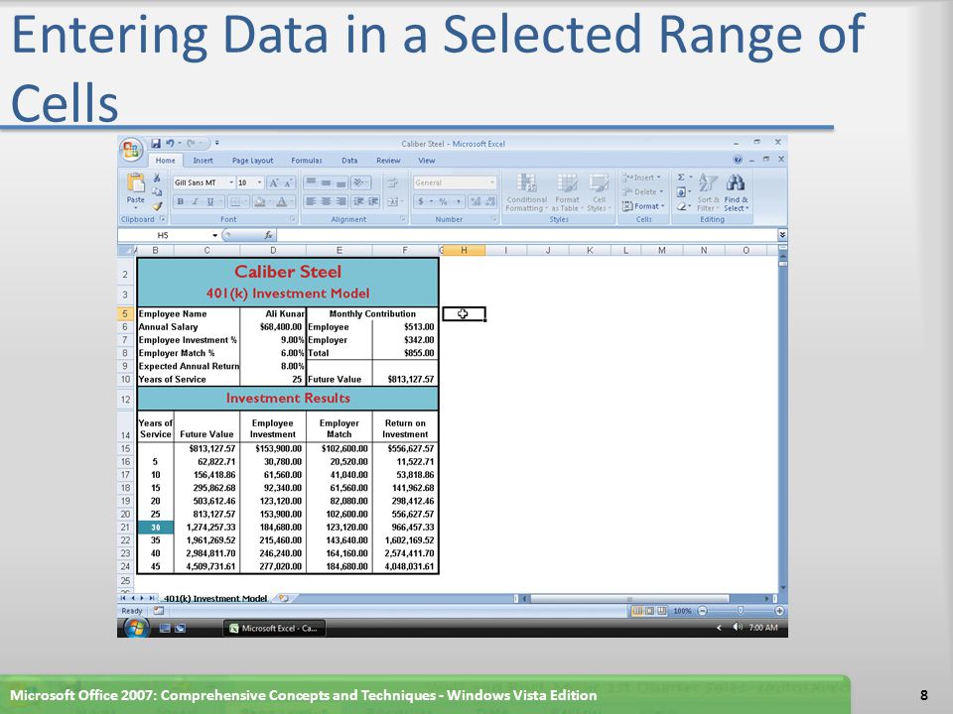The height and width of the screenshot is (714, 953).
Task: Select the 401(k) Investment Model sheet tab
Action: point(215,598)
